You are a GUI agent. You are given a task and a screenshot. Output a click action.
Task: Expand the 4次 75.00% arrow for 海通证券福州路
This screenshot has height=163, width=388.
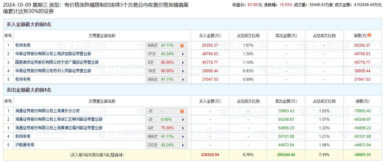pos(183,128)
